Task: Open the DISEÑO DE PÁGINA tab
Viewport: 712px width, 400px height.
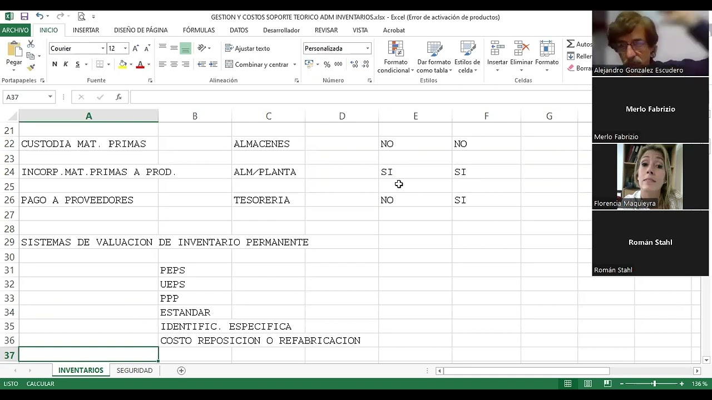Action: 141,30
